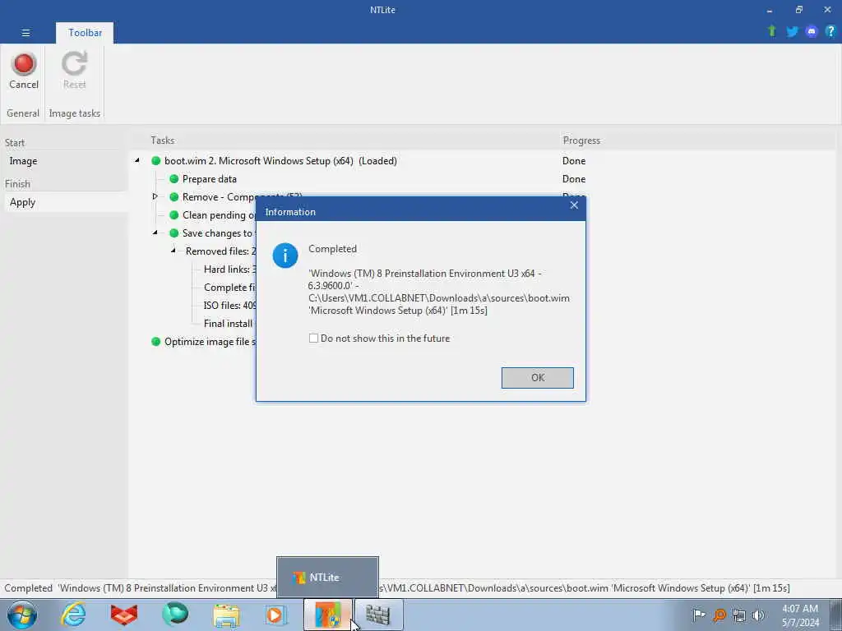Click the network tray icon

(739, 615)
